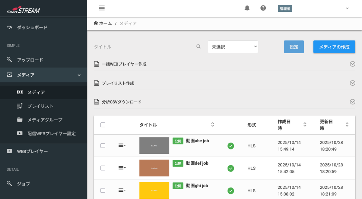Click the green status check icon for 動画abc job
This screenshot has height=199, width=362.
point(230,146)
